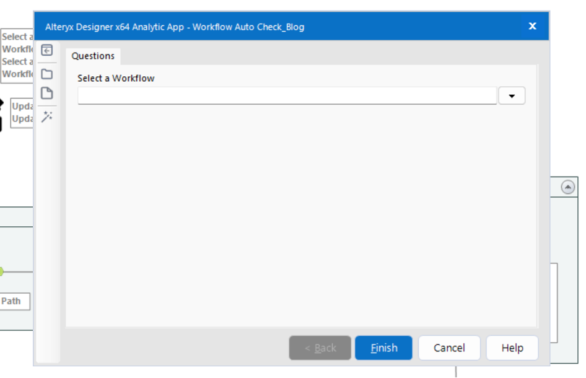Image resolution: width=586 pixels, height=378 pixels.
Task: Click into the Select a Workflow field
Action: click(287, 95)
